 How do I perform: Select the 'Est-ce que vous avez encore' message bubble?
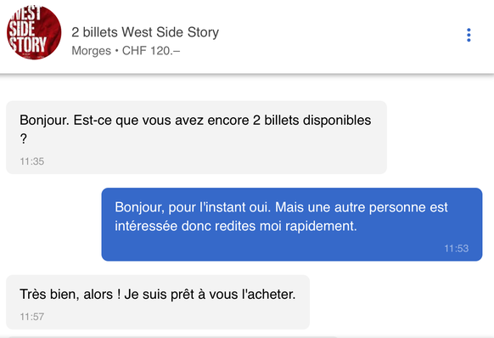pos(196,138)
